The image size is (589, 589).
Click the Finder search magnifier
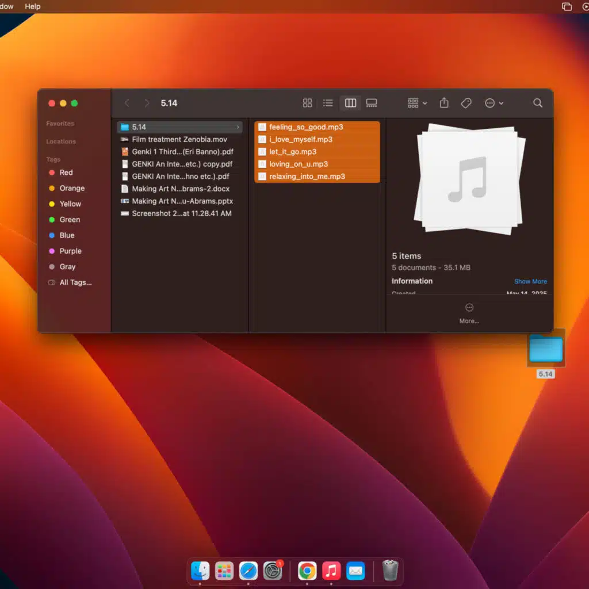[538, 103]
